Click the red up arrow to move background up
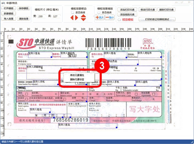 tap(83, 16)
